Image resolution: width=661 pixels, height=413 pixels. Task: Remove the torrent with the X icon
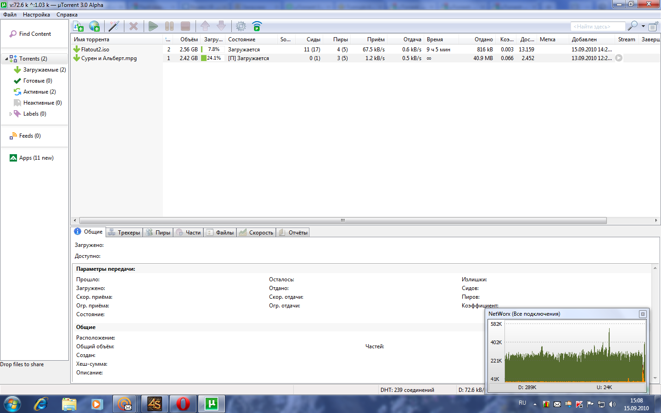pos(134,26)
